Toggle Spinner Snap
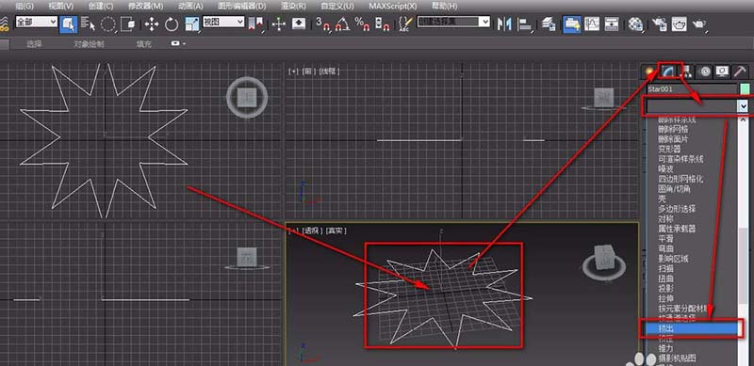 [x=382, y=24]
